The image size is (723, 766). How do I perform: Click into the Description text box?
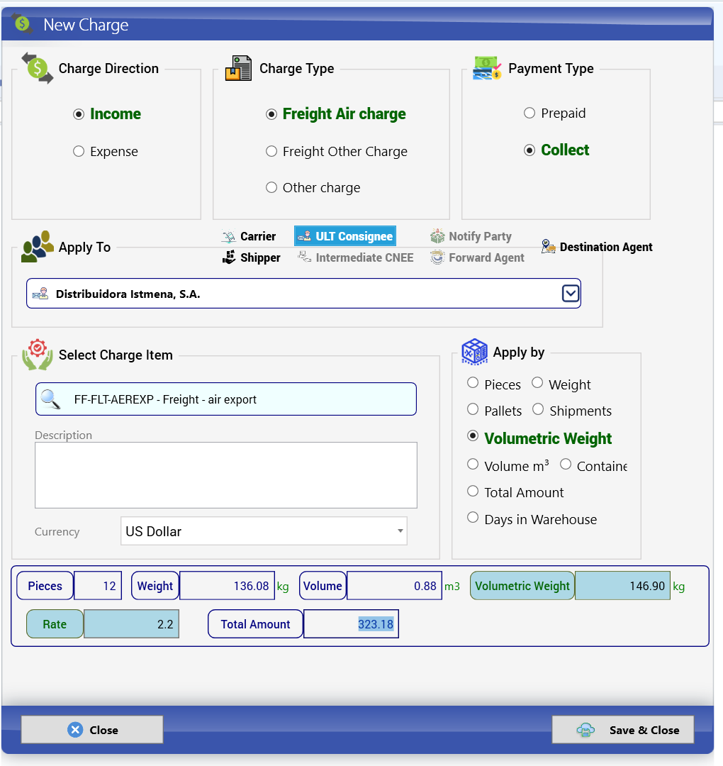[226, 475]
